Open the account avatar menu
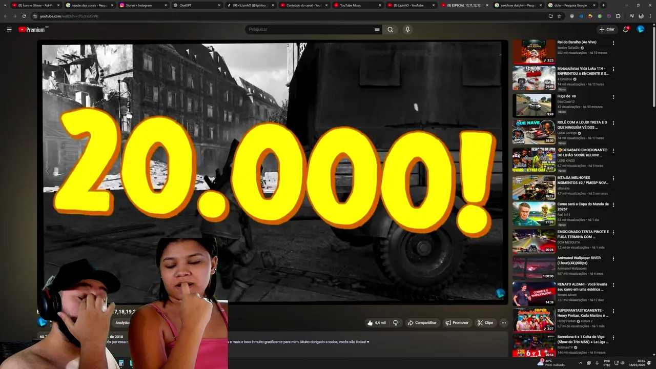Screen dimensions: 656x369 pyautogui.click(x=641, y=29)
